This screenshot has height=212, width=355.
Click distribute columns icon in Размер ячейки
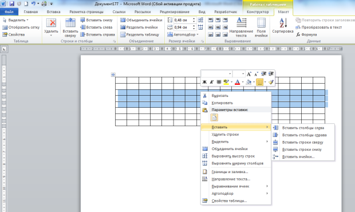(200, 27)
